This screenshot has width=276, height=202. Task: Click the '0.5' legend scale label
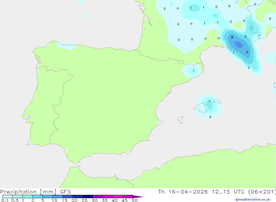(x=15, y=200)
